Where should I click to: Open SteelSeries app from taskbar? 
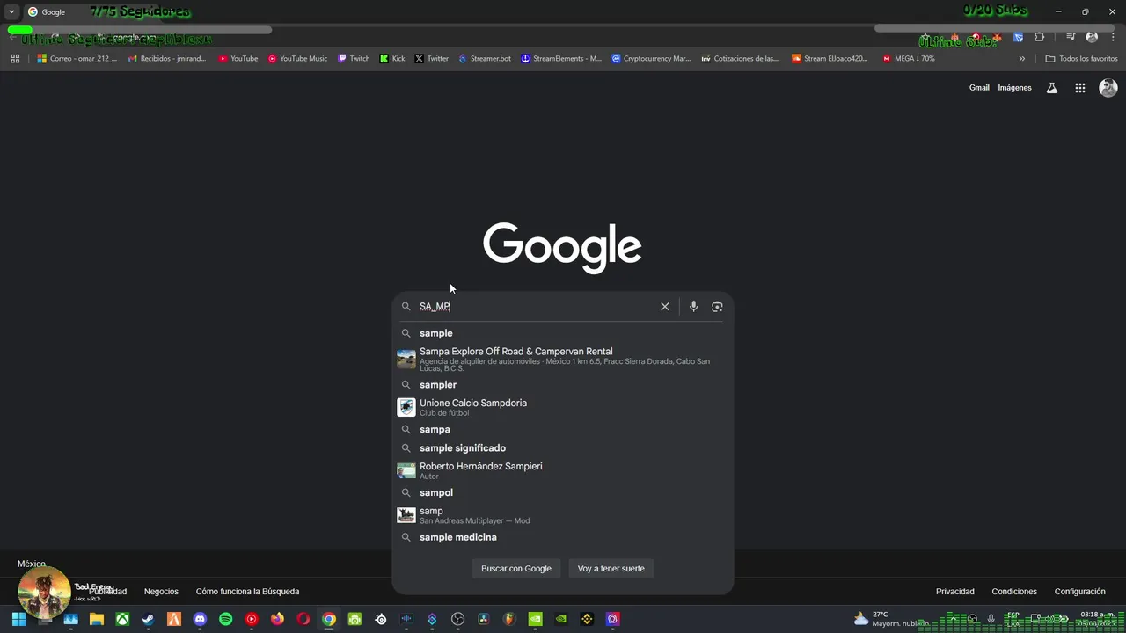click(x=380, y=619)
